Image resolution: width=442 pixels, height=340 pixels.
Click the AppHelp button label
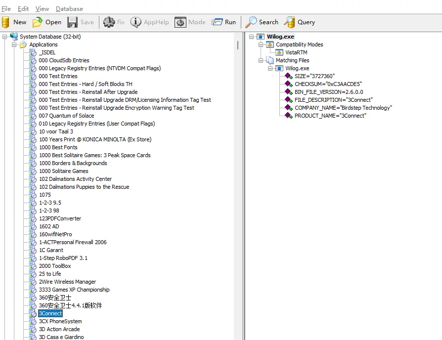click(x=156, y=22)
